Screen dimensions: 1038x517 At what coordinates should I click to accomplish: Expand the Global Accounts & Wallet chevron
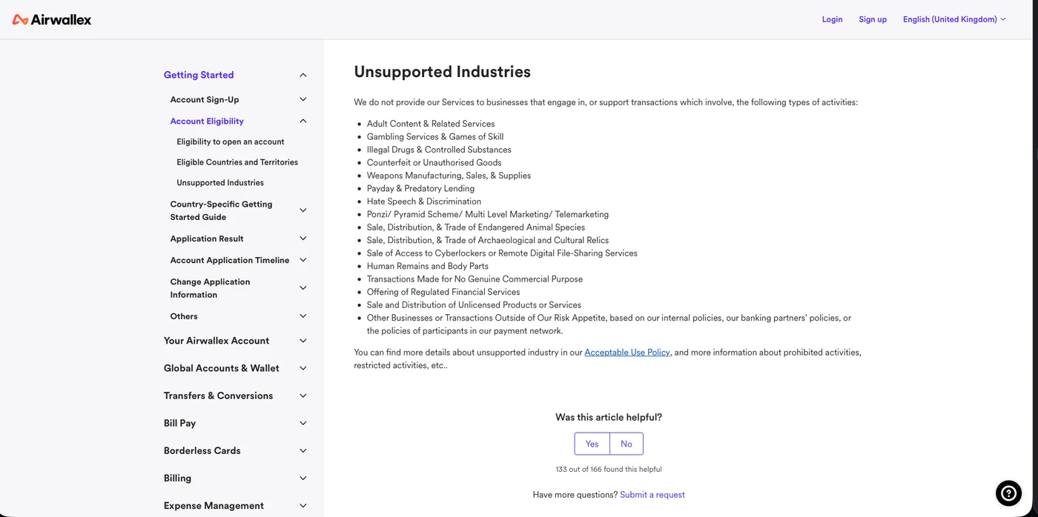(303, 368)
